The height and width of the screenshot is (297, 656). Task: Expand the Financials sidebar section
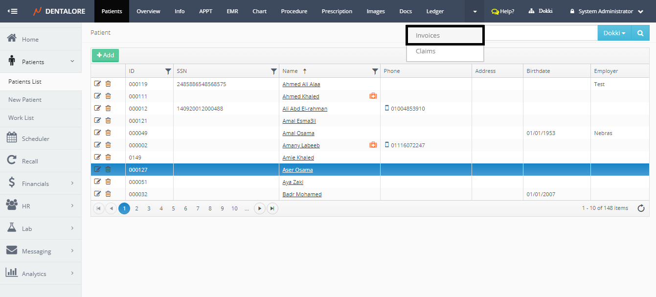41,183
